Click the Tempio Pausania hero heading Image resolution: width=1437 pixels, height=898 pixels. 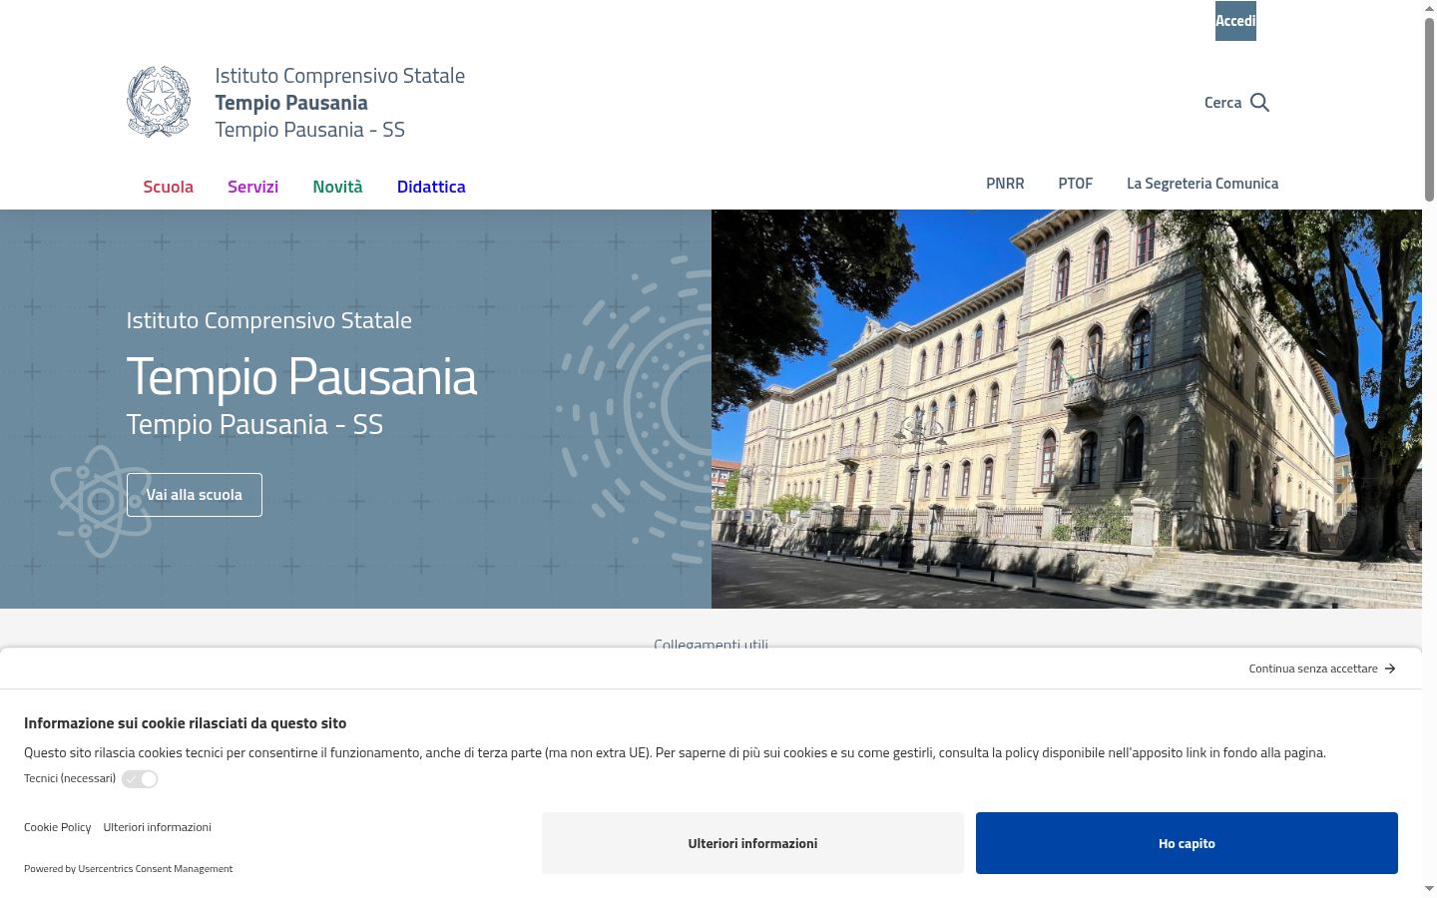pyautogui.click(x=301, y=377)
